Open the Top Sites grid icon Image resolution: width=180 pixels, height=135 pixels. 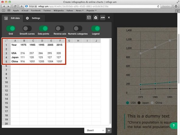tap(9, 11)
